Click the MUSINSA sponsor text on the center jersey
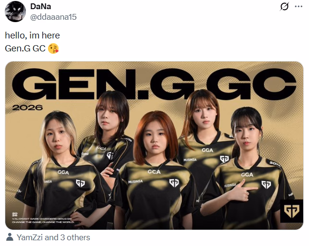 [x=135, y=181]
